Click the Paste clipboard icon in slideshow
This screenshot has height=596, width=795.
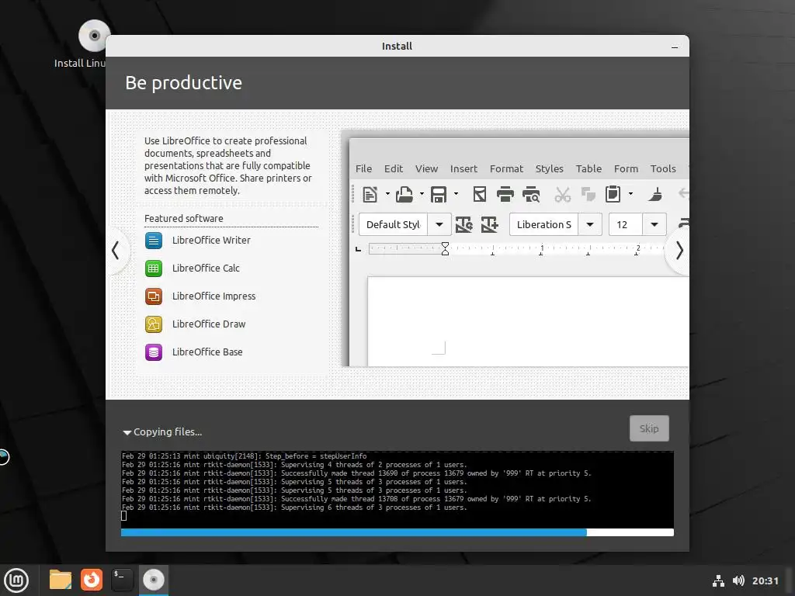613,194
